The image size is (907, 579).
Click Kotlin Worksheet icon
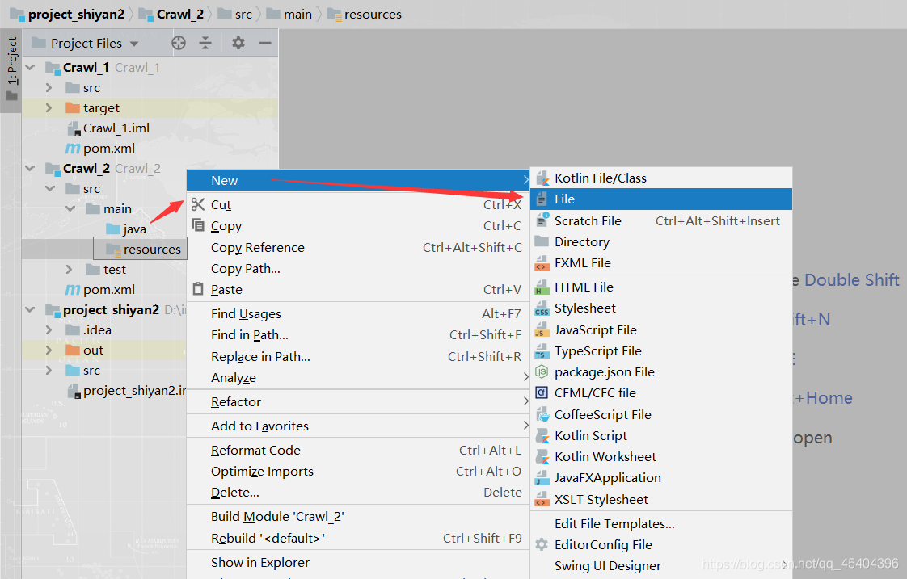click(542, 457)
